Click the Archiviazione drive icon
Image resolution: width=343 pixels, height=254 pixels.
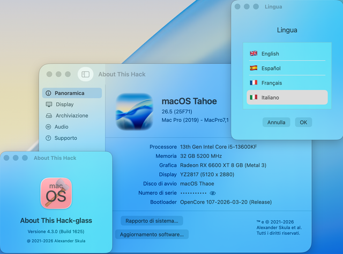point(49,116)
